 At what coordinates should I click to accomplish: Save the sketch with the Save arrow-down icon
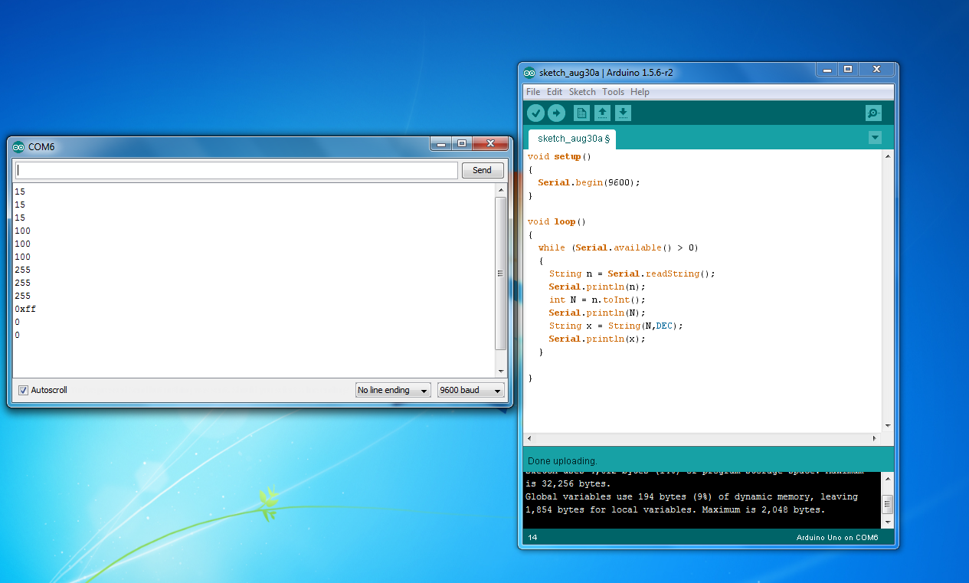[x=624, y=113]
